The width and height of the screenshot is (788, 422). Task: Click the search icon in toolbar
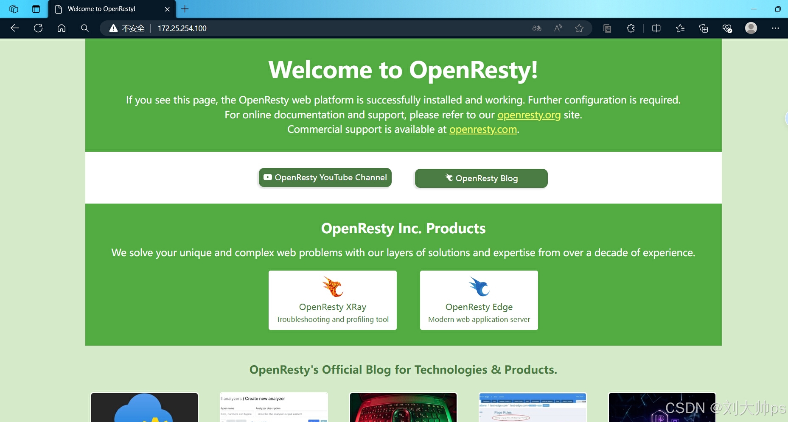[x=85, y=28]
